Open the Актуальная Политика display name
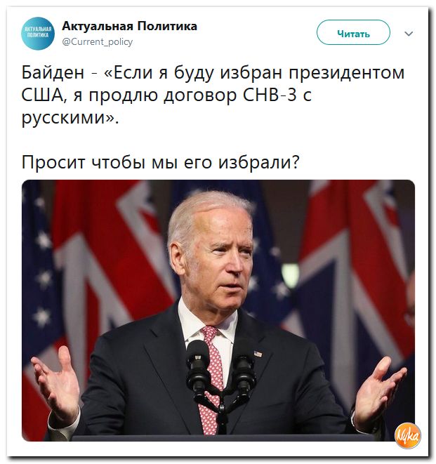The image size is (436, 464). [x=129, y=27]
